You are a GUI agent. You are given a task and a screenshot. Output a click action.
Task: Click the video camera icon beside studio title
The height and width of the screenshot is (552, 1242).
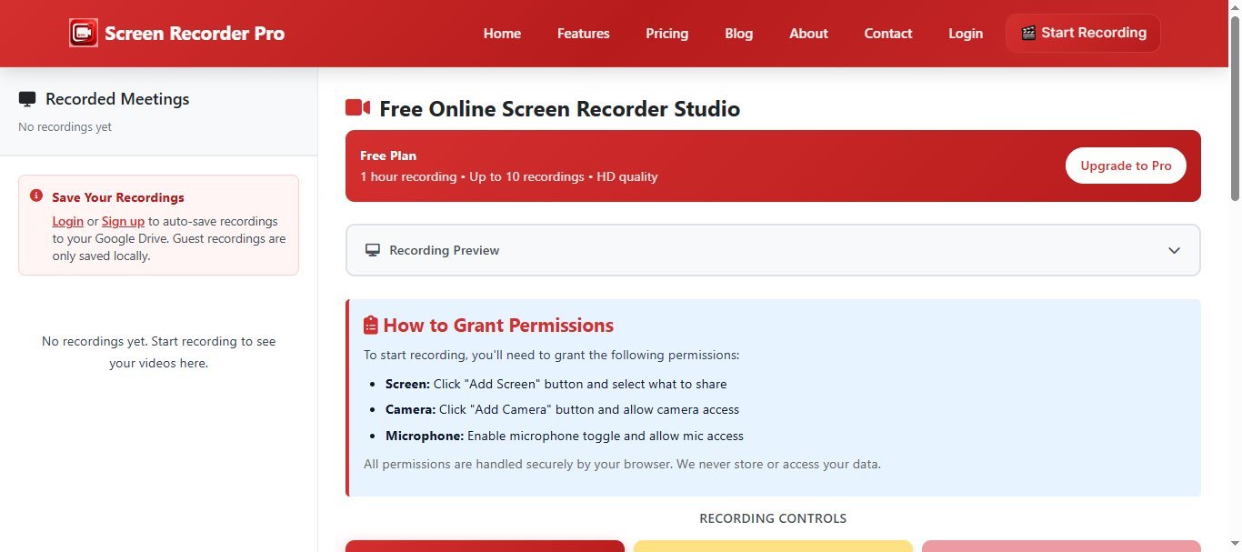357,108
